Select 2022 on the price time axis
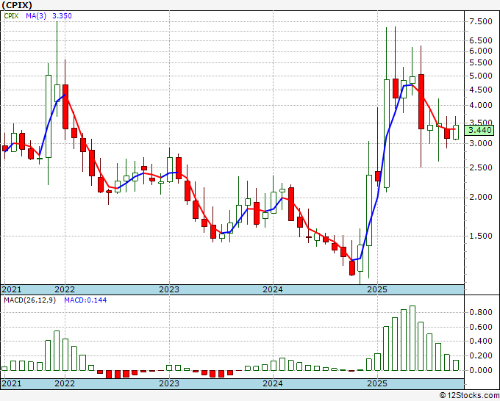 click(x=65, y=289)
